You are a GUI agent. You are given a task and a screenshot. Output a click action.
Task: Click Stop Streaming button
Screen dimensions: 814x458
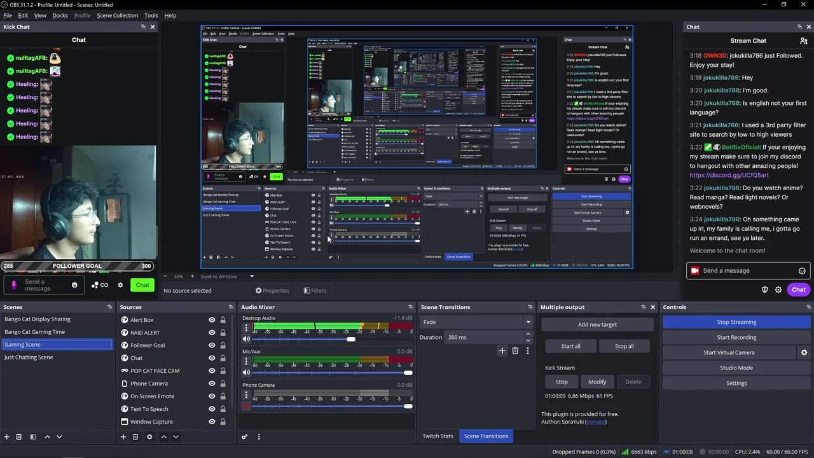(736, 322)
